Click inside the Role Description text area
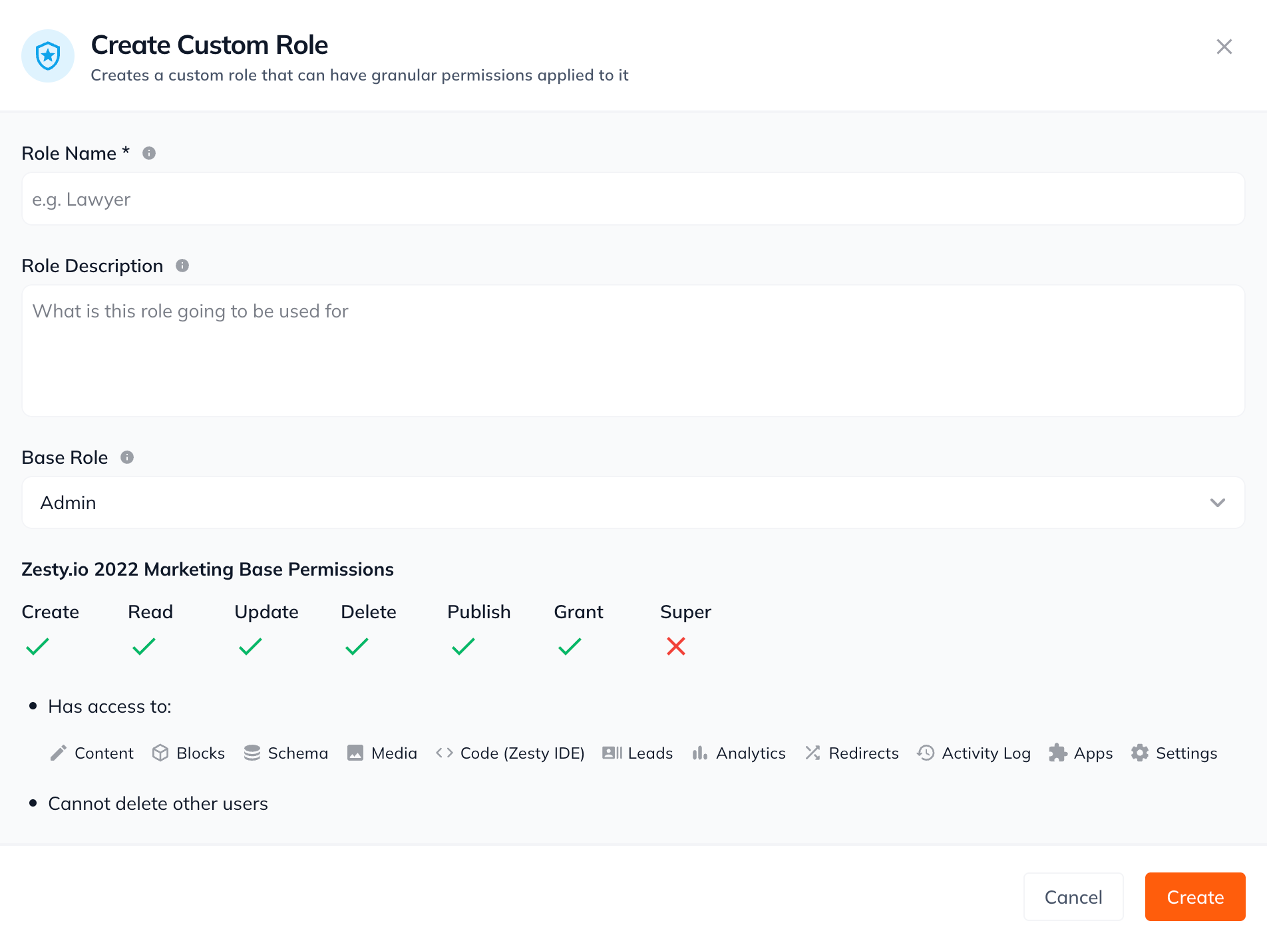This screenshot has height=937, width=1267. pyautogui.click(x=632, y=351)
